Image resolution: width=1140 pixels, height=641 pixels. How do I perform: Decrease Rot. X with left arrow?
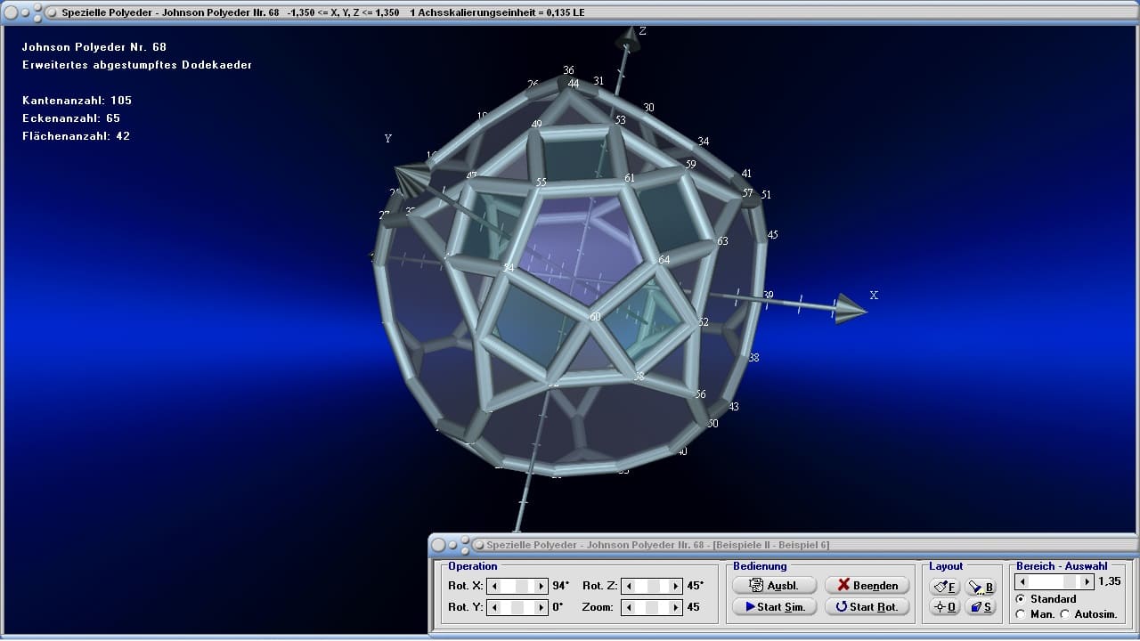(494, 586)
